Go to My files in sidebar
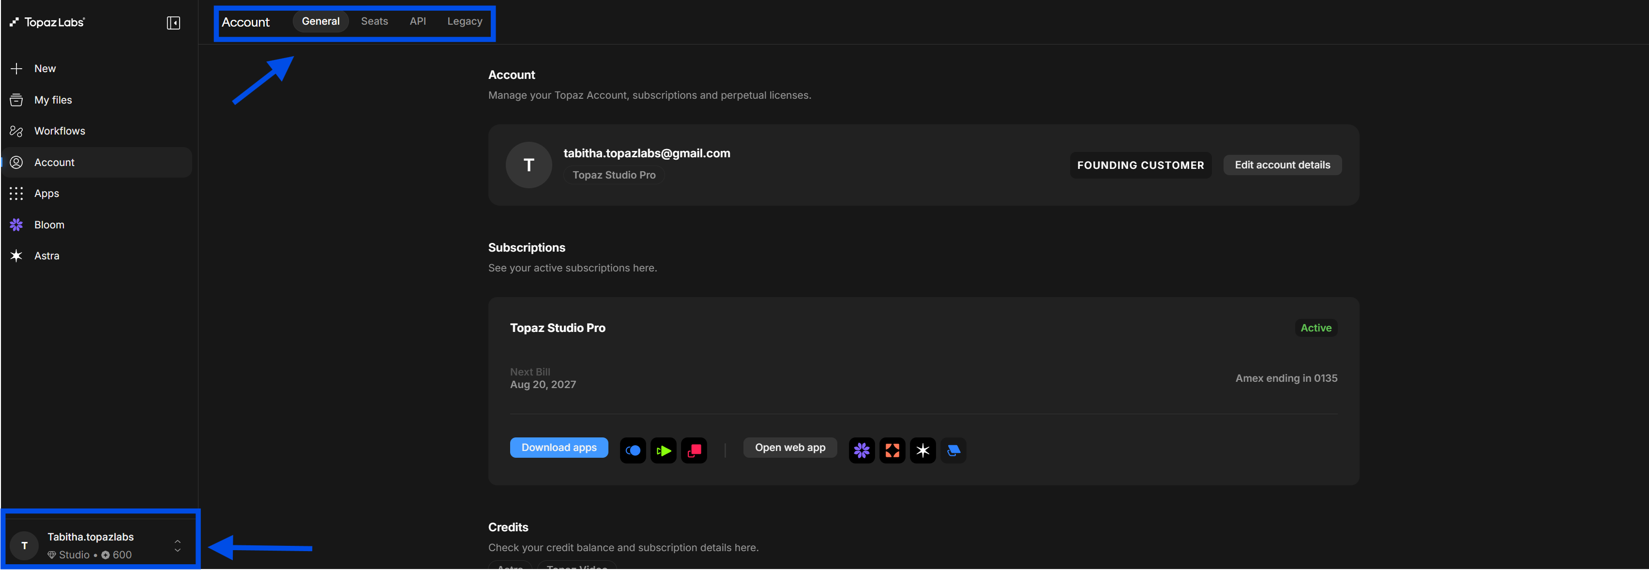Viewport: 1649px width, 570px height. point(53,100)
